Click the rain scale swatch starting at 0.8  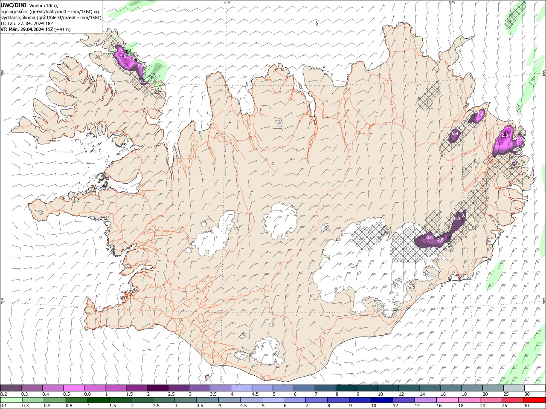click(x=76, y=400)
